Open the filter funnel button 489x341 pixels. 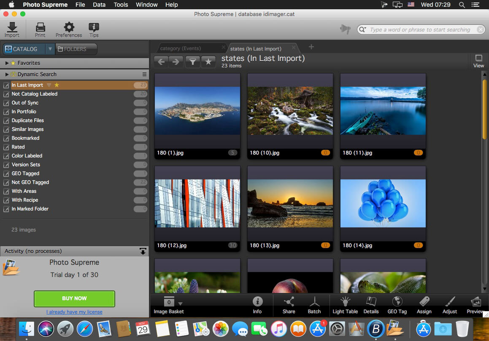tap(193, 61)
